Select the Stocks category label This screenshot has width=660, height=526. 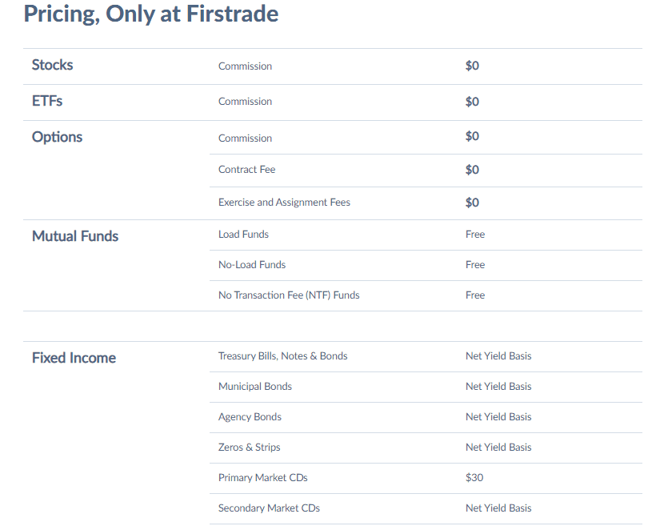53,65
